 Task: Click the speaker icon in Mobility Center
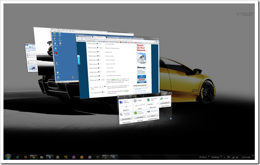coord(135,101)
